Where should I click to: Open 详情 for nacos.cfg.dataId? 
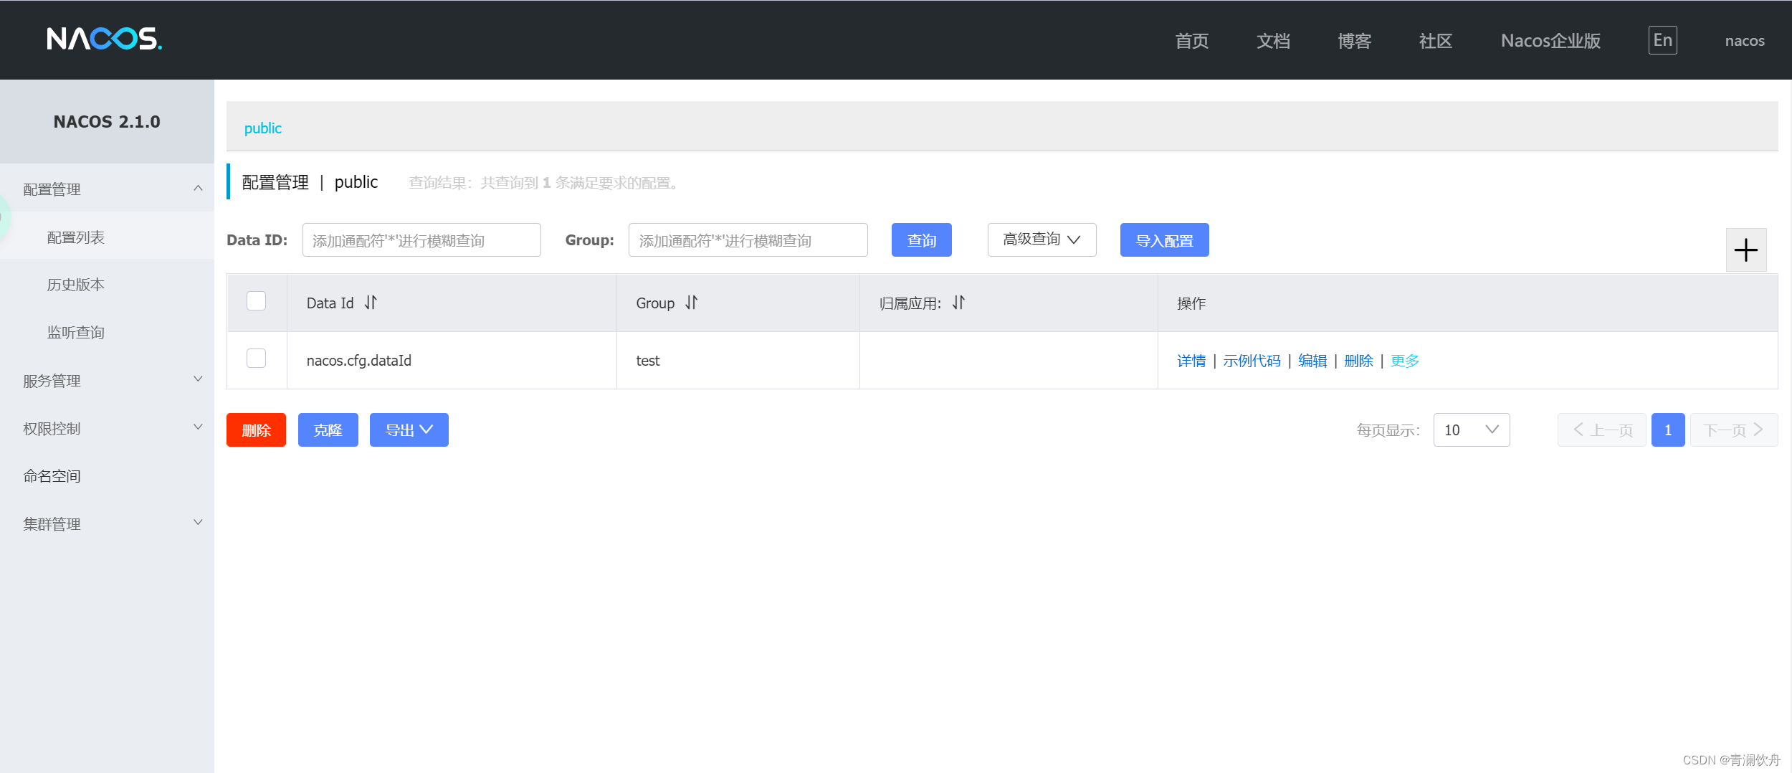coord(1191,361)
